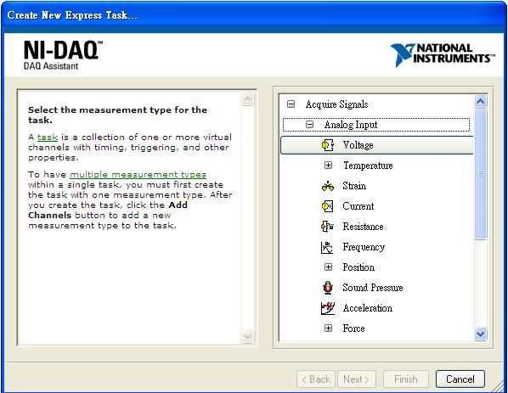Expand the Temperature sub-tree

click(328, 166)
